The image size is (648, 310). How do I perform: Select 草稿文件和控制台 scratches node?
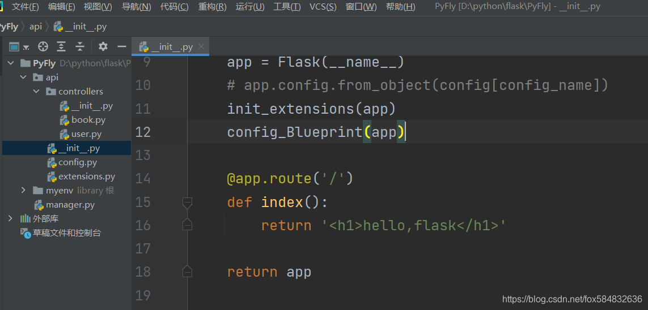tap(67, 233)
